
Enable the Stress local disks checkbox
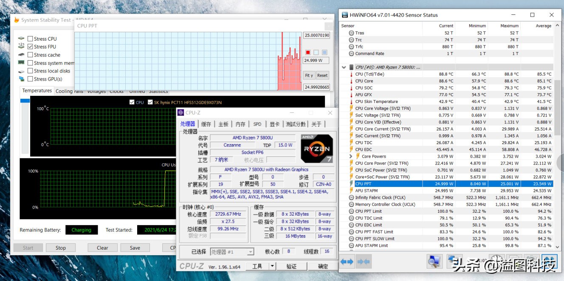[30, 71]
